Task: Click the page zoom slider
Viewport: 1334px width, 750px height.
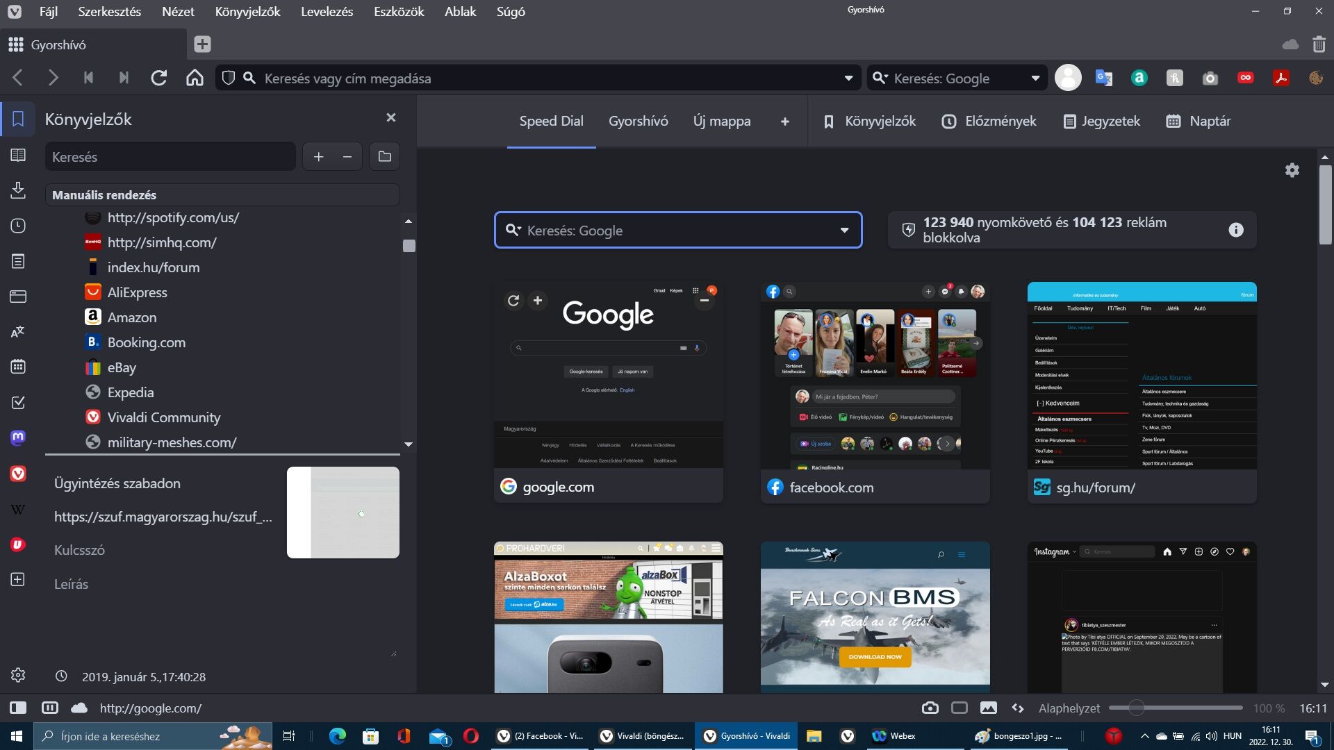Action: (1136, 708)
